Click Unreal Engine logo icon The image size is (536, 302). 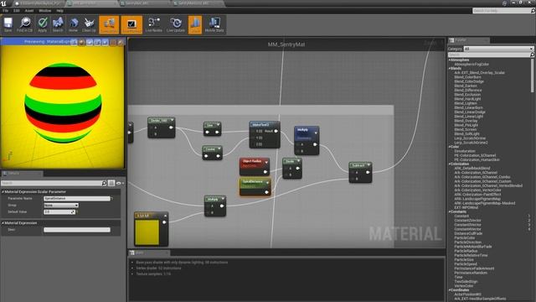click(x=3, y=3)
